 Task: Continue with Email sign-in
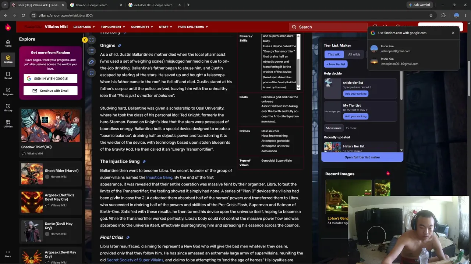[50, 91]
